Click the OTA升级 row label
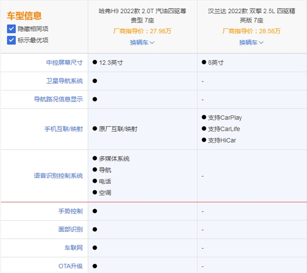 coord(71,266)
